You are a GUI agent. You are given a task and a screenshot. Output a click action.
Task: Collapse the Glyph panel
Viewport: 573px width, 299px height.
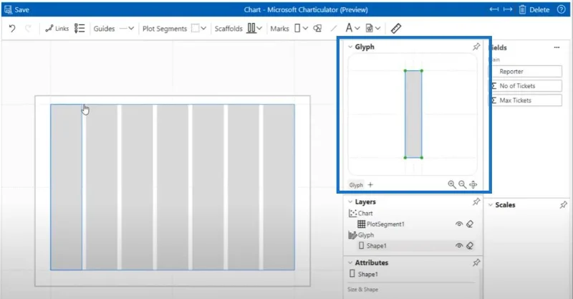[350, 47]
